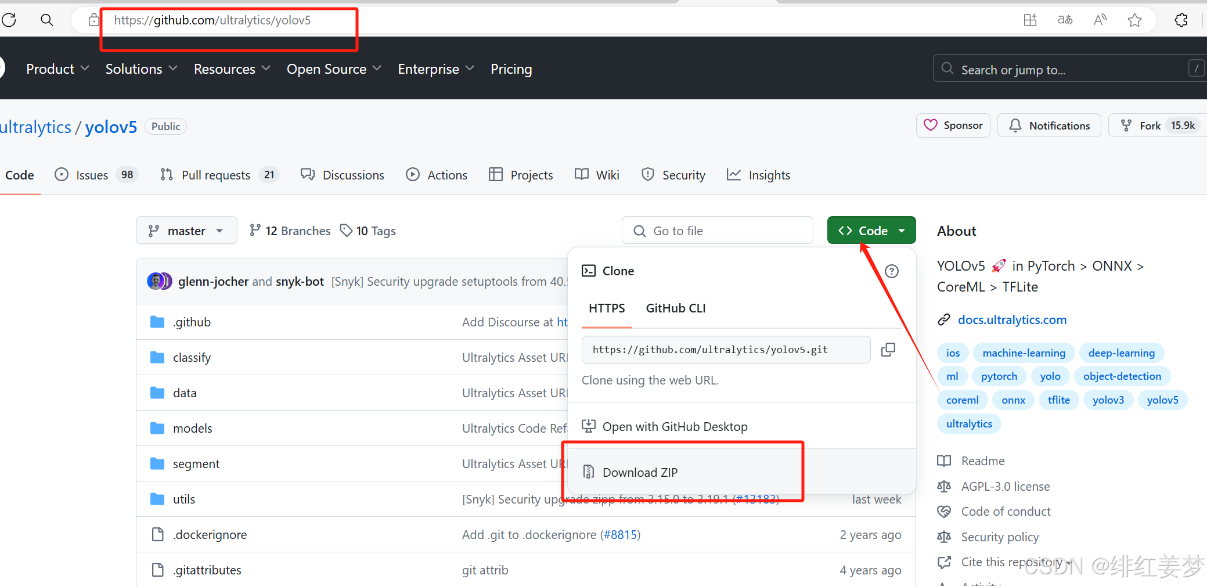Expand the Enterprise menu

click(436, 69)
